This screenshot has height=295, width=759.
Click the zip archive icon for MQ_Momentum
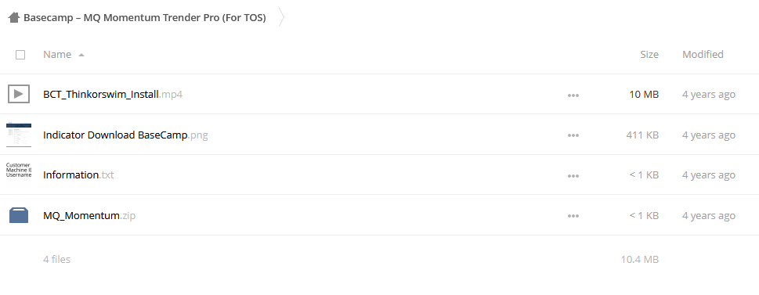click(x=19, y=215)
